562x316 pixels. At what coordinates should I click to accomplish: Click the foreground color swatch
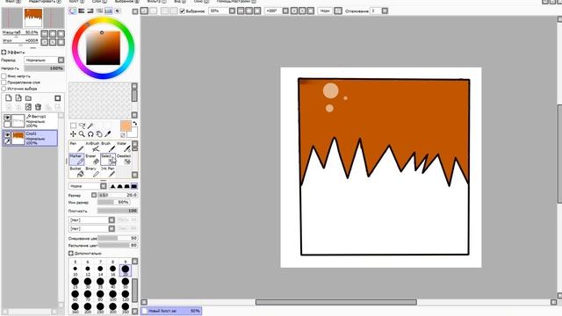126,126
